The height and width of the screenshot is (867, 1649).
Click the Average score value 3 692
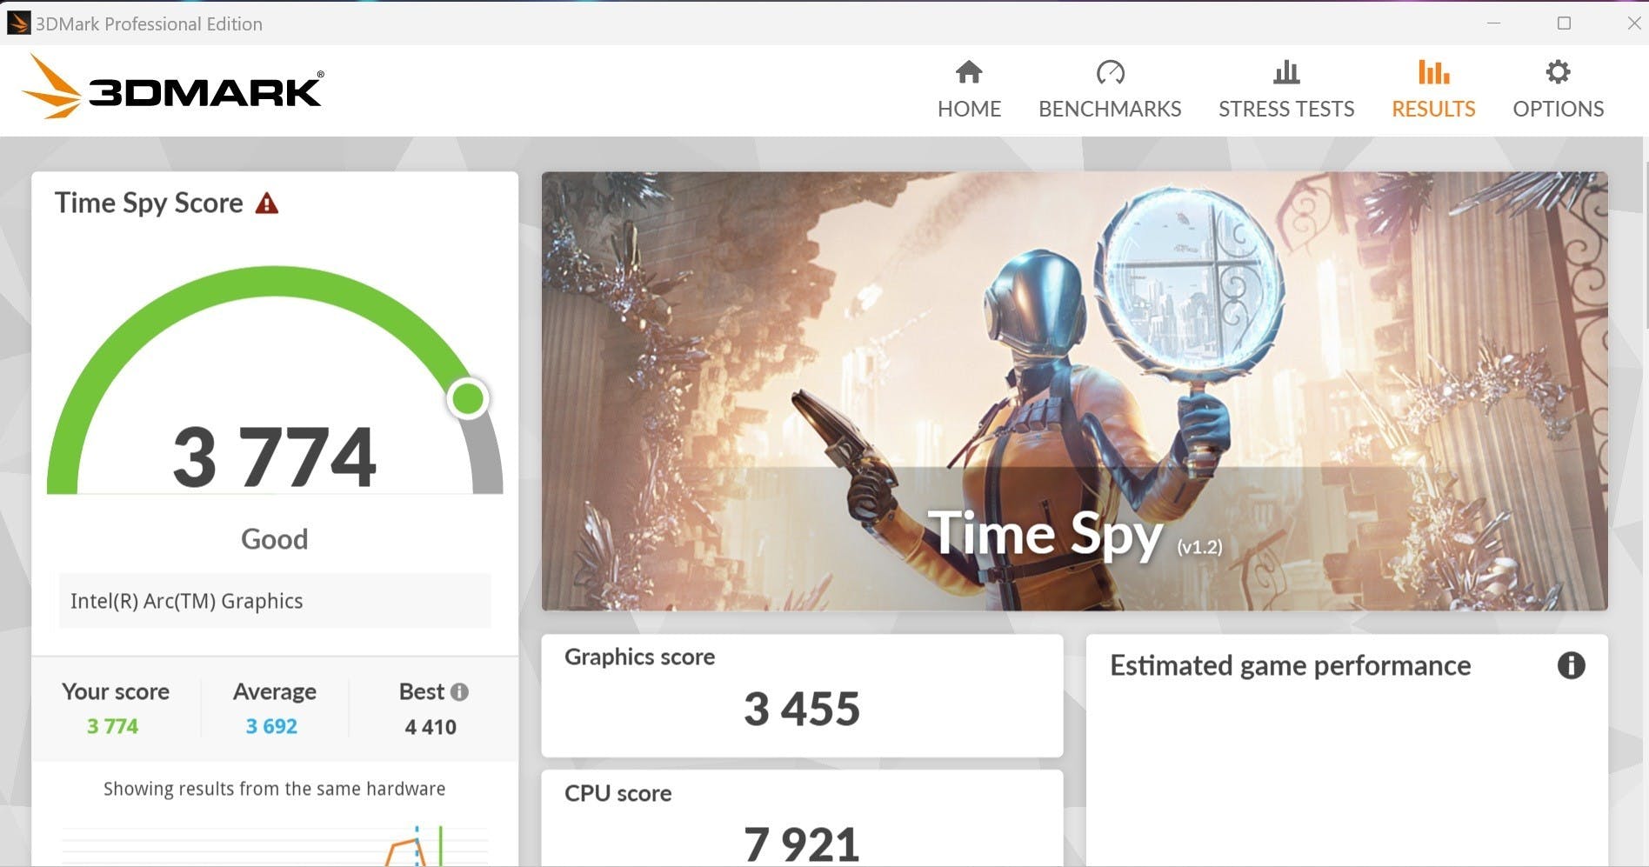click(x=271, y=726)
